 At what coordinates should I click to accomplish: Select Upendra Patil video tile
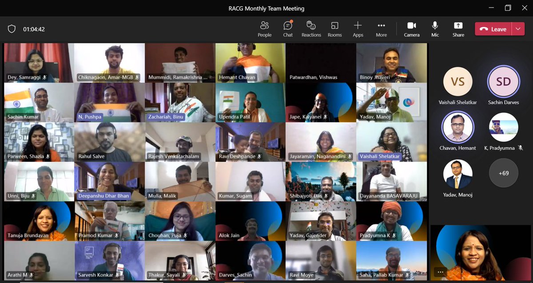point(250,103)
